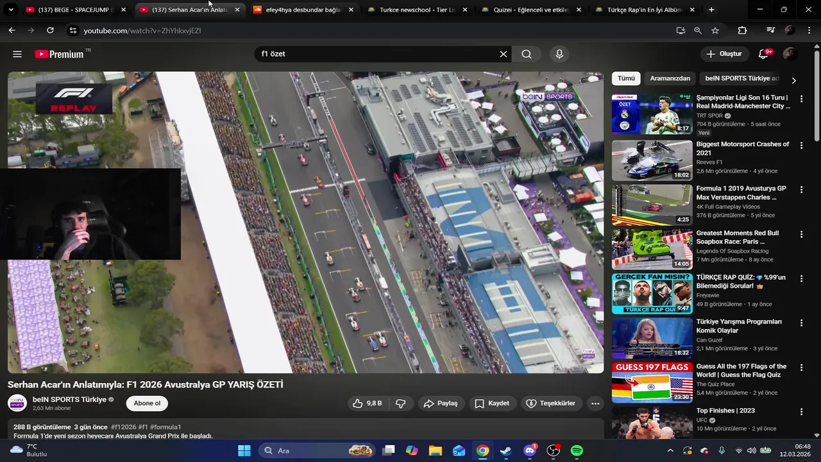Open the Oluştur create button
This screenshot has height=462, width=821.
pyautogui.click(x=725, y=54)
